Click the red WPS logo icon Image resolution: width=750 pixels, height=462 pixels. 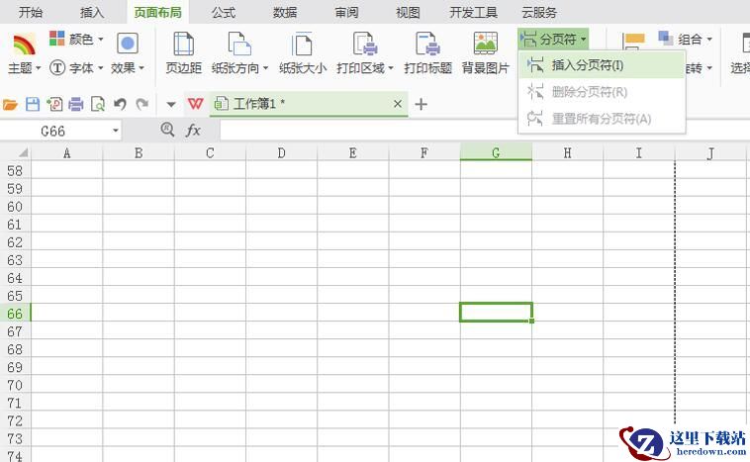click(x=196, y=104)
